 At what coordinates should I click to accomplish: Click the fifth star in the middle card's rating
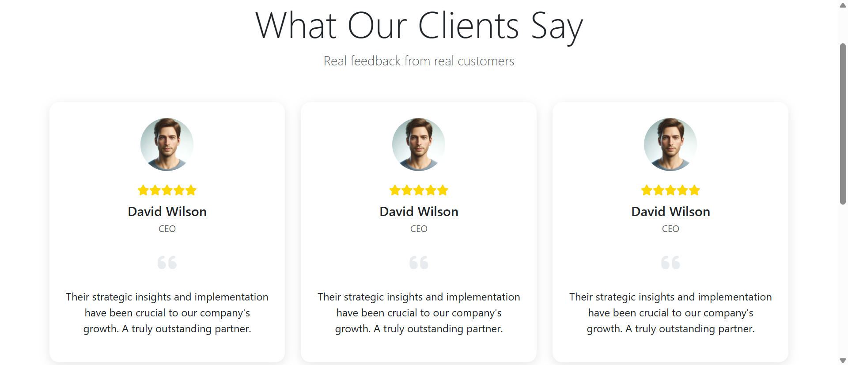coord(443,190)
